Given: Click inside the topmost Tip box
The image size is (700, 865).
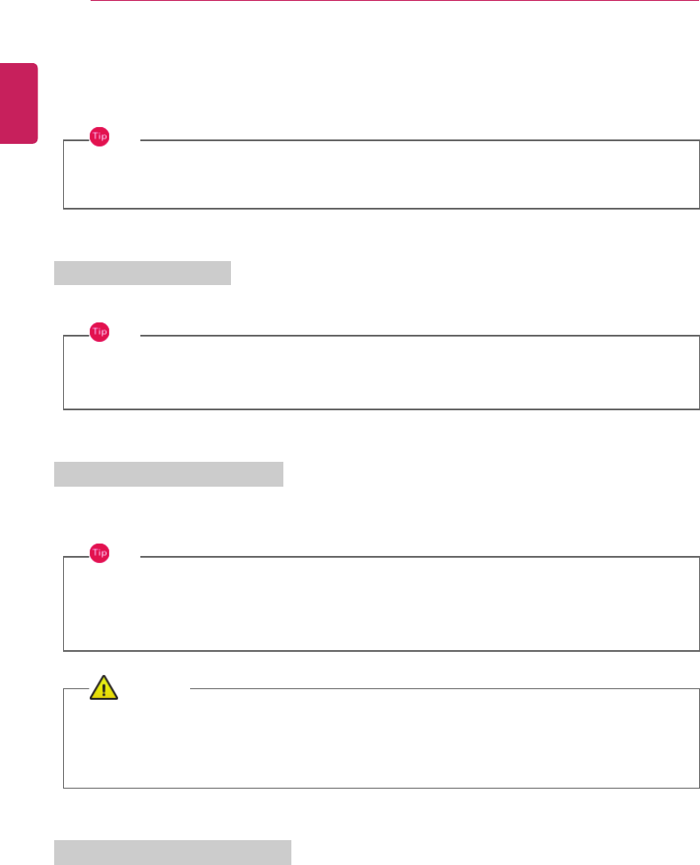Looking at the screenshot, I should pos(380,175).
